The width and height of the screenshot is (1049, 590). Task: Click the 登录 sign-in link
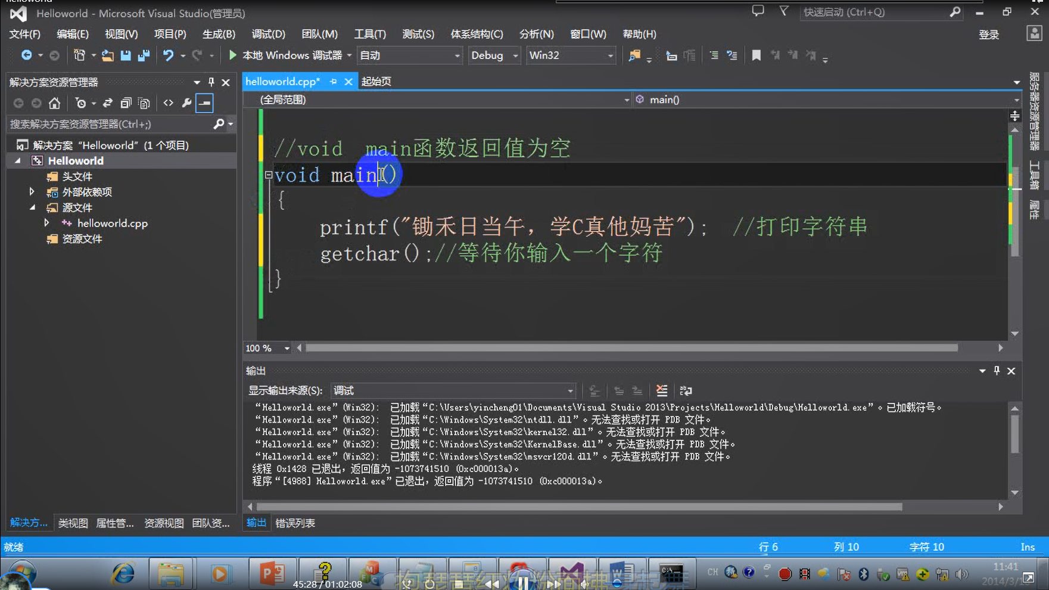(989, 35)
